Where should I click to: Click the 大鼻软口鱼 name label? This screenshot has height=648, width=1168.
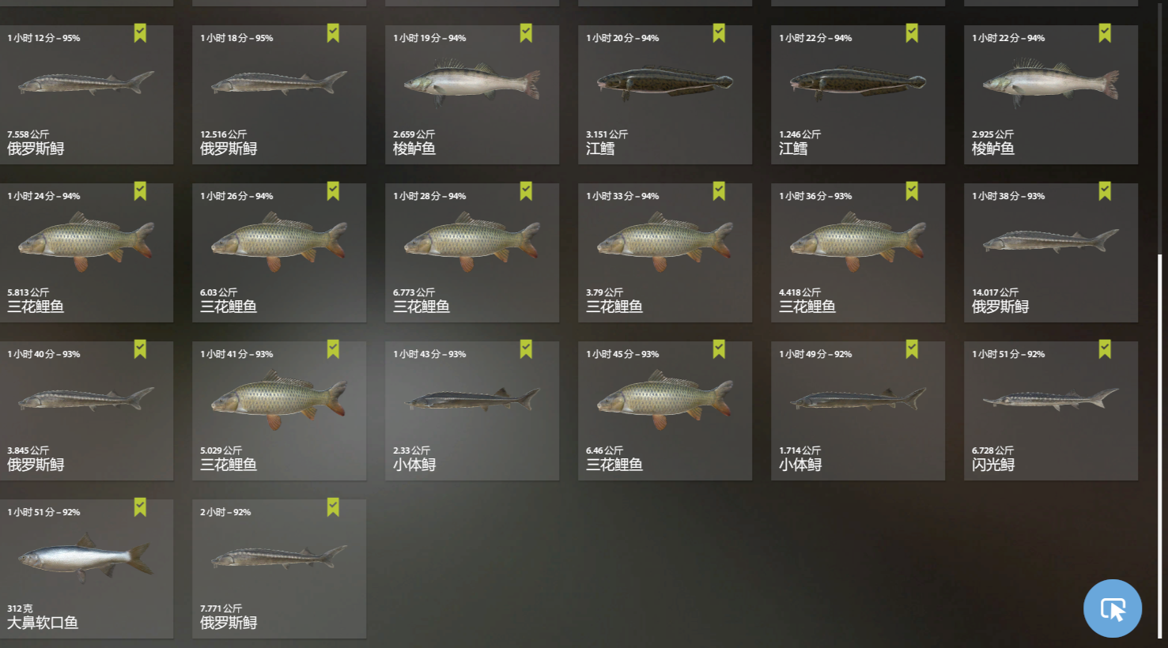click(x=43, y=623)
